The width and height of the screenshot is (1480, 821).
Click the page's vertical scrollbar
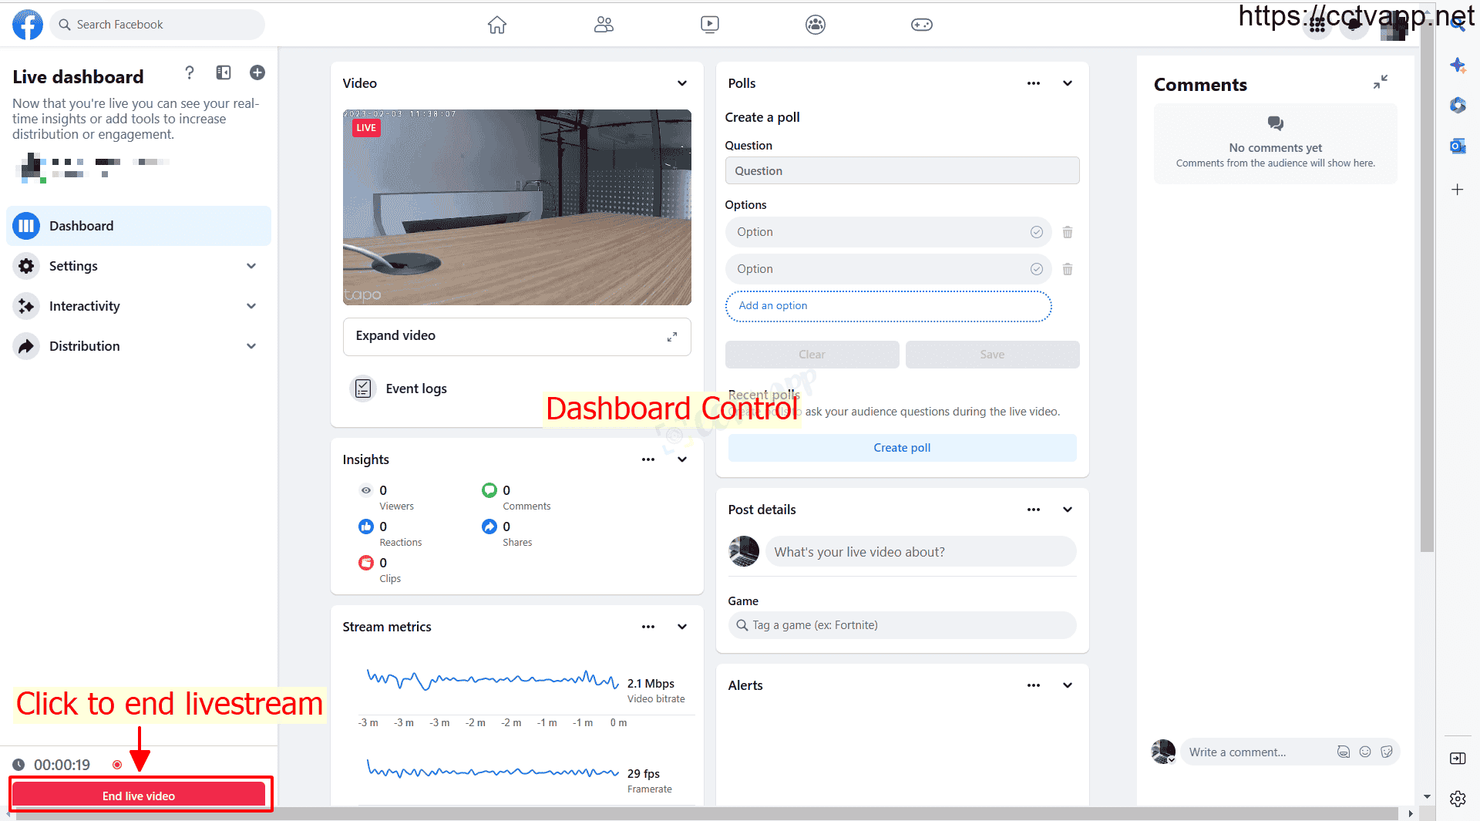[x=1427, y=308]
